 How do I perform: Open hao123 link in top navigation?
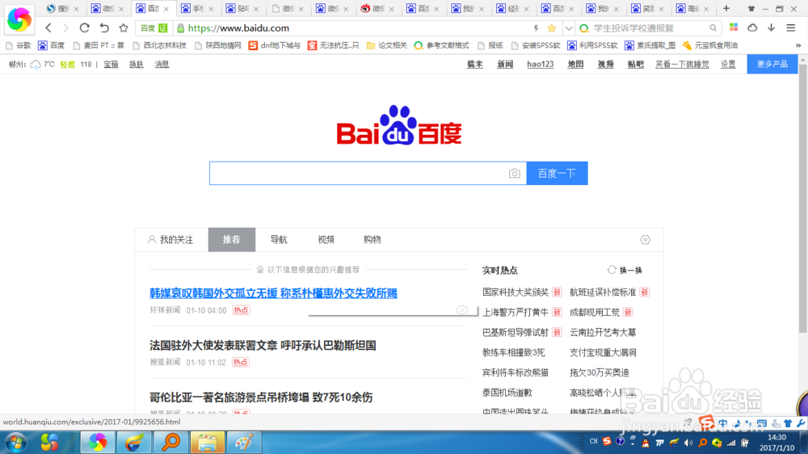pyautogui.click(x=540, y=65)
